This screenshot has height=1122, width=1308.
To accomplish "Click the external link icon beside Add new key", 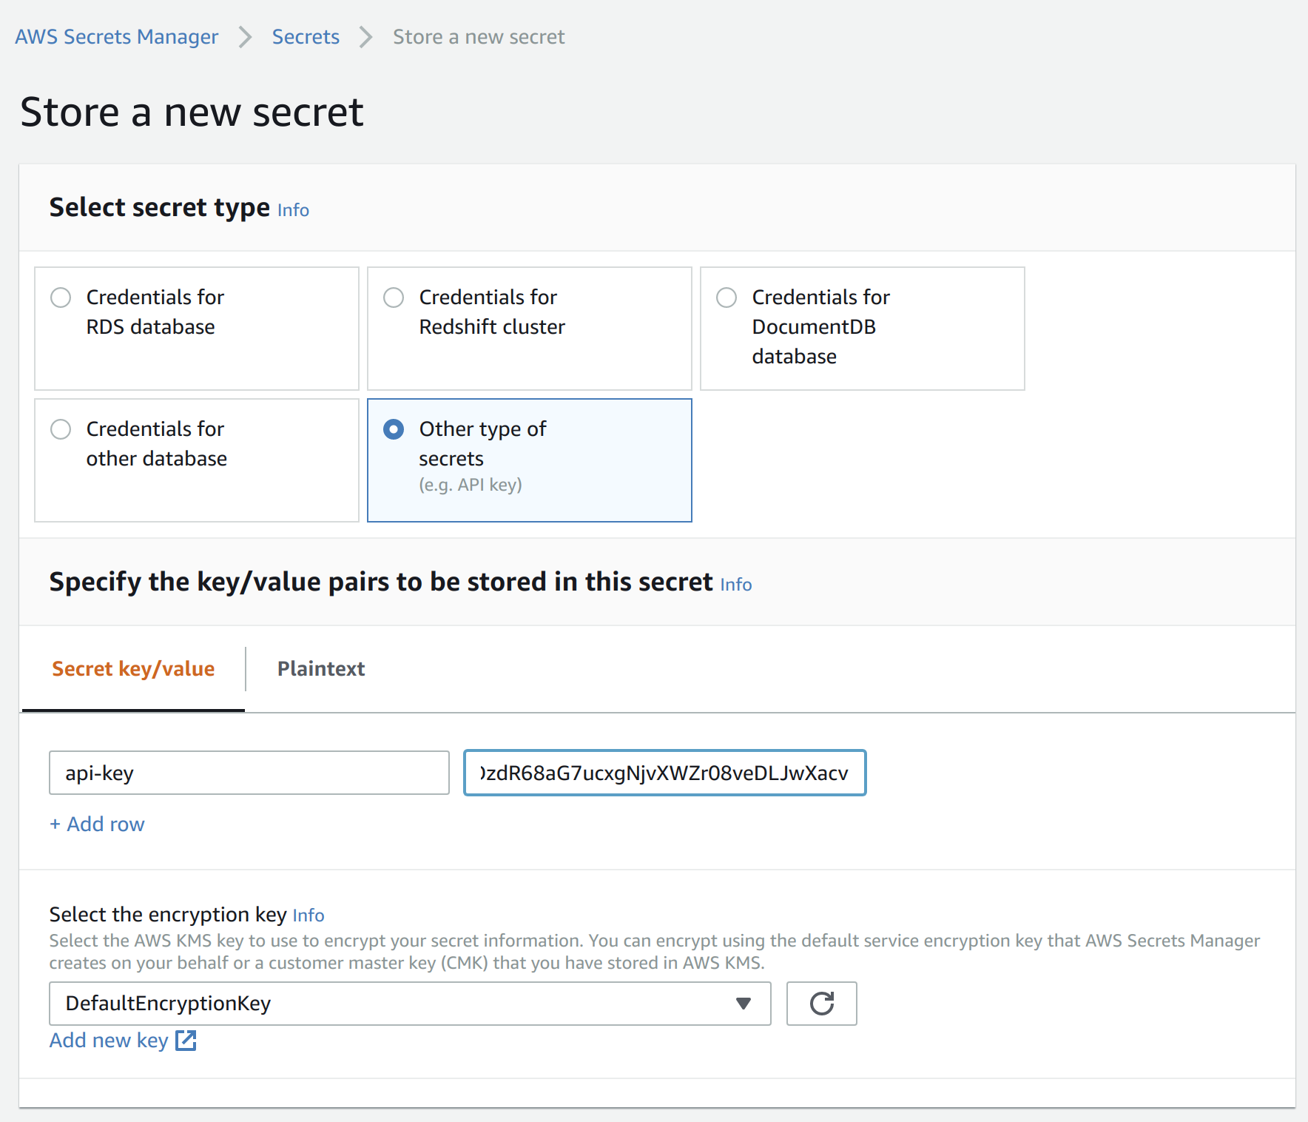I will click(185, 1040).
